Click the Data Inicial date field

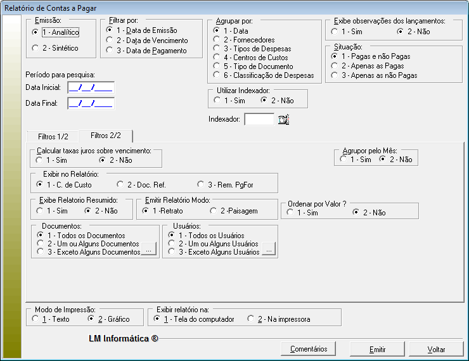click(91, 87)
